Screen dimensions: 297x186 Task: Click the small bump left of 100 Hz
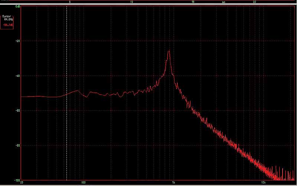77,91
